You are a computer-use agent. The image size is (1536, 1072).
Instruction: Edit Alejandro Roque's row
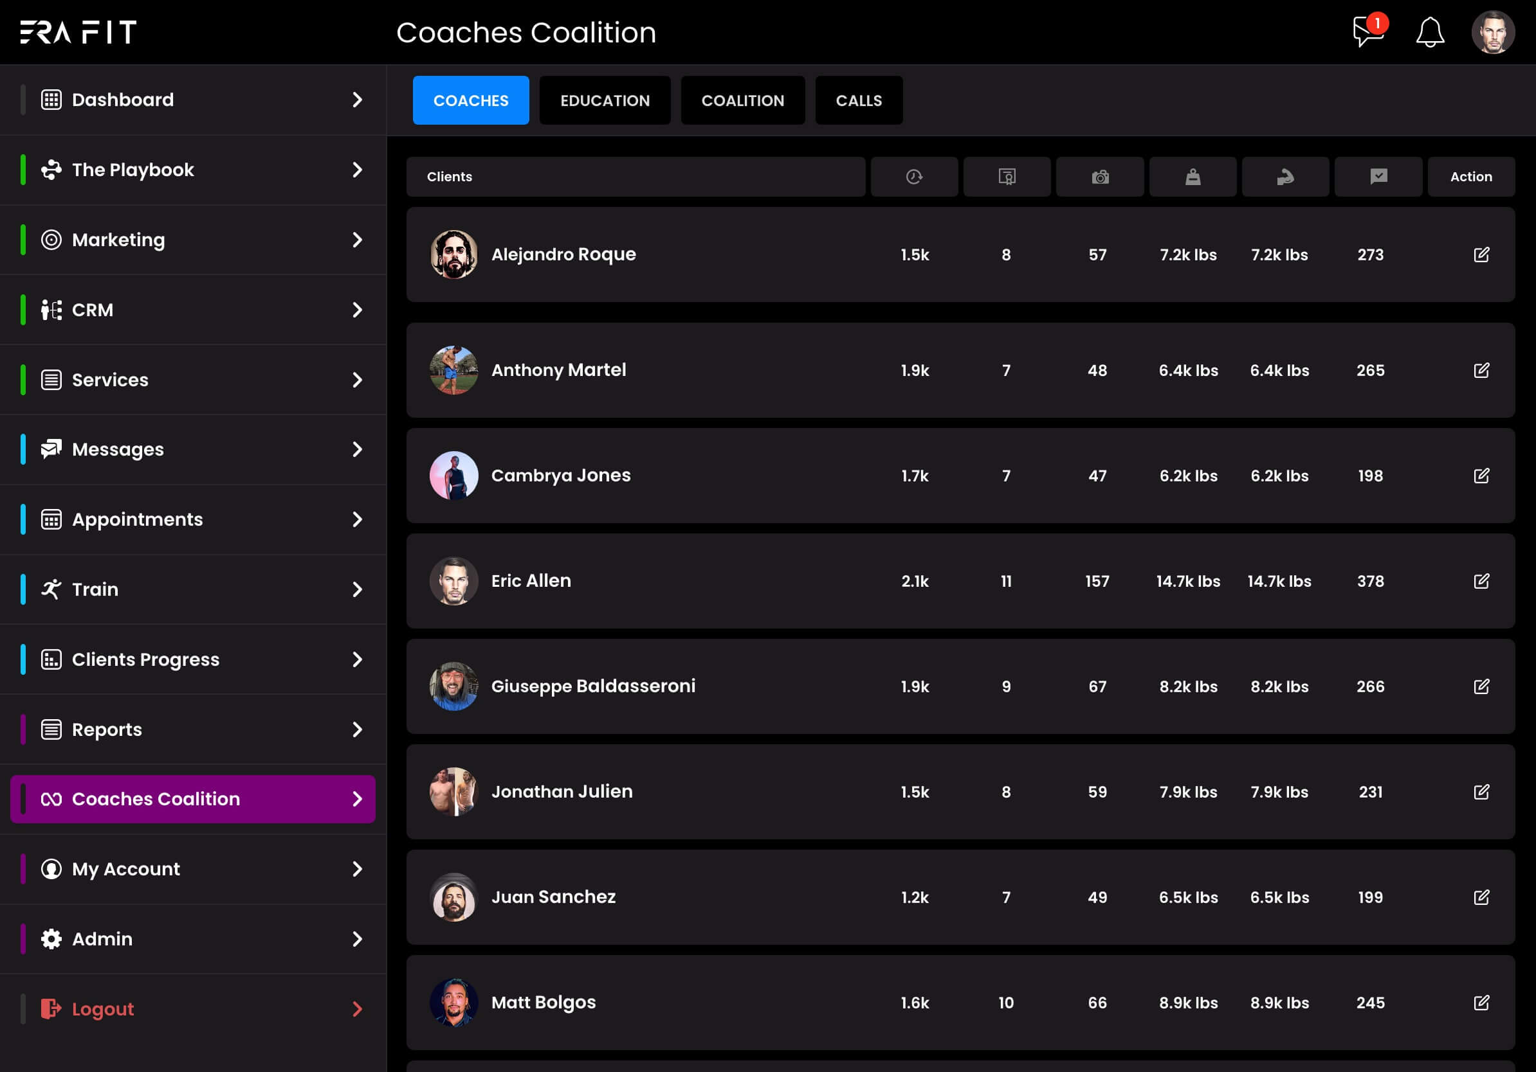[1481, 255]
